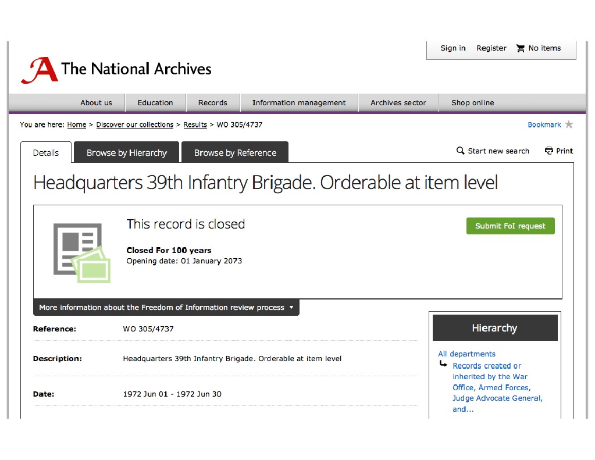Go to Home in breadcrumb
Viewport: 595px width, 460px height.
[77, 125]
